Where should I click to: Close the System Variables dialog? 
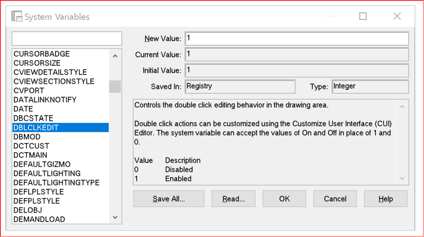pos(397,16)
